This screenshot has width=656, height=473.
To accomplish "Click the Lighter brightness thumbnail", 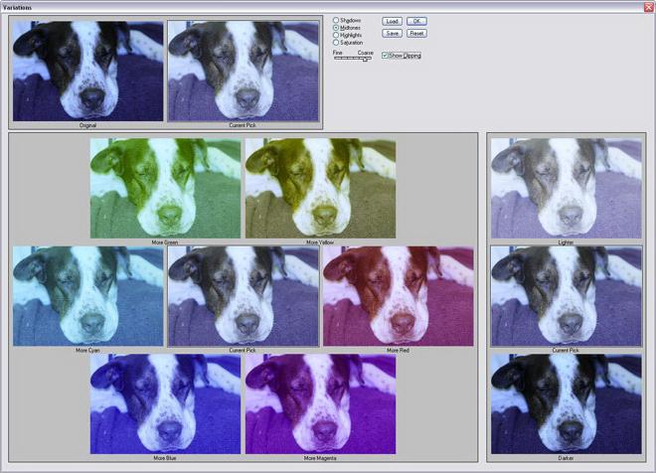I will click(x=567, y=189).
